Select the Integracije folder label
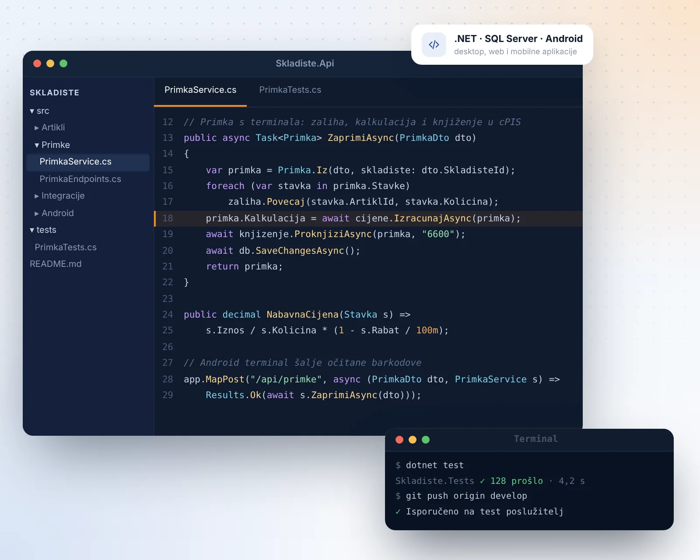Screen dimensions: 700x560 click(x=63, y=196)
